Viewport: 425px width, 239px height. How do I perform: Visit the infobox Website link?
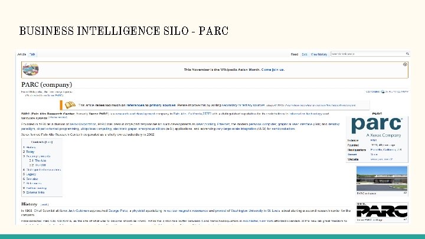point(381,159)
